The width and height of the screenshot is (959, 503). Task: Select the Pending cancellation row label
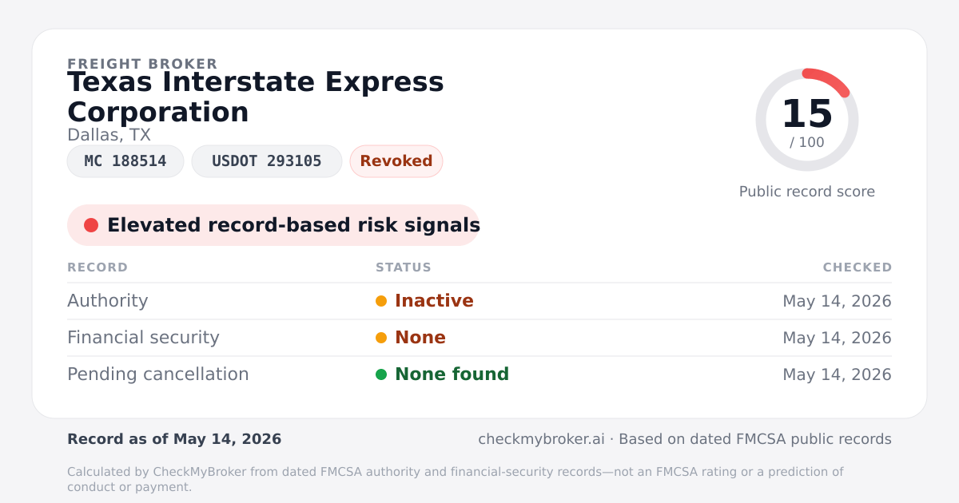click(x=158, y=374)
